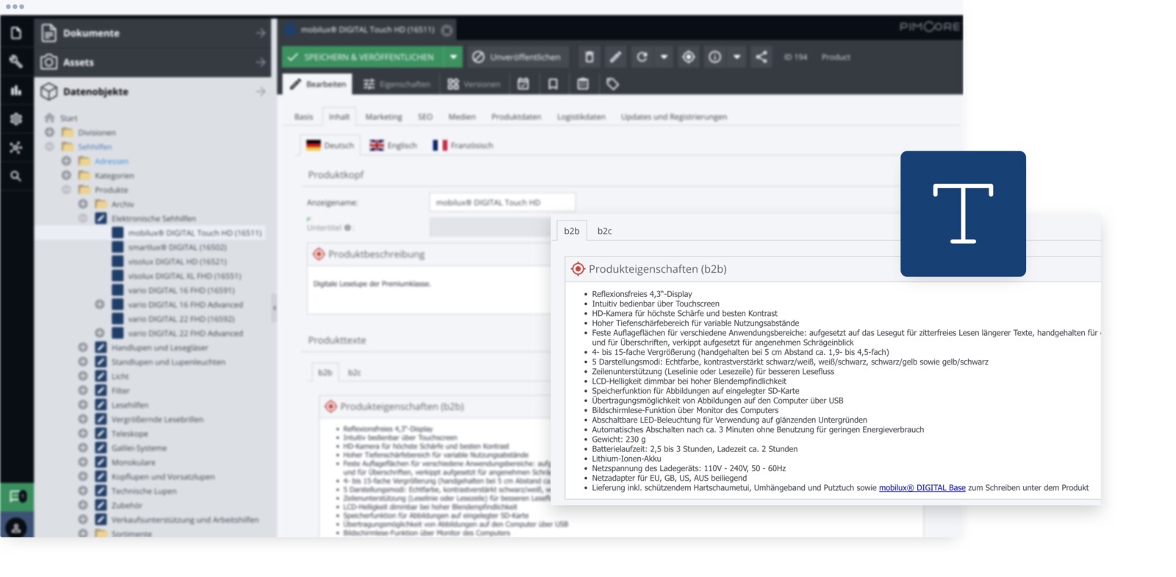Click the Untertitel input field
Screen dimensions: 1176x577
(490, 228)
